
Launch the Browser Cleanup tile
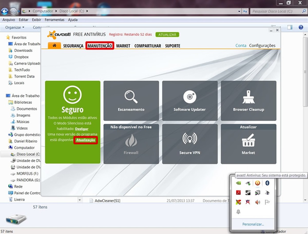(x=248, y=101)
